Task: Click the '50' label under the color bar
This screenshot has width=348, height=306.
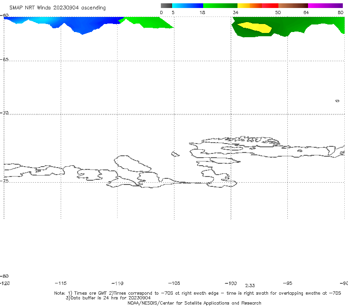Action: 278,12
